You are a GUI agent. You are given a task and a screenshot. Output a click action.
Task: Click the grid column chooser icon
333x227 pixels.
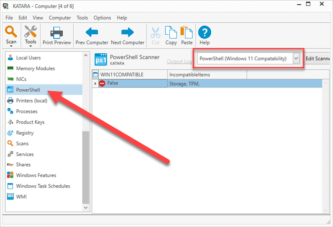click(95, 75)
